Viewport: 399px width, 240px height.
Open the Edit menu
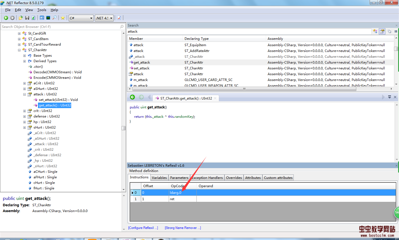18,10
